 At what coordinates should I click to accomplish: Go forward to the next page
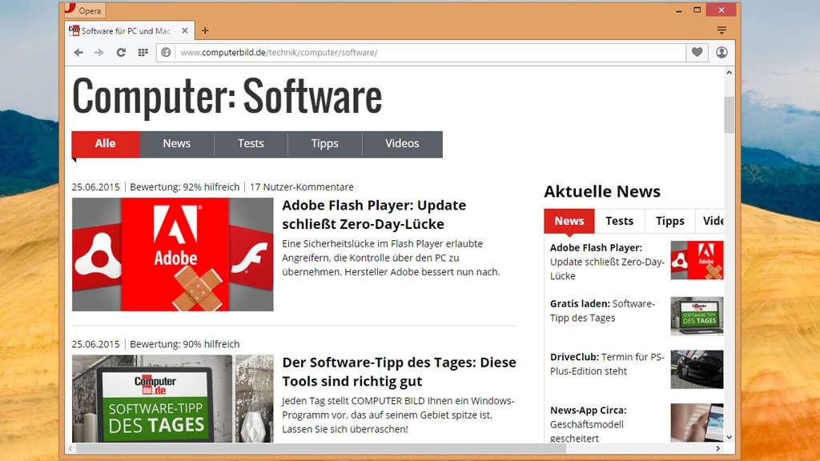(x=98, y=52)
